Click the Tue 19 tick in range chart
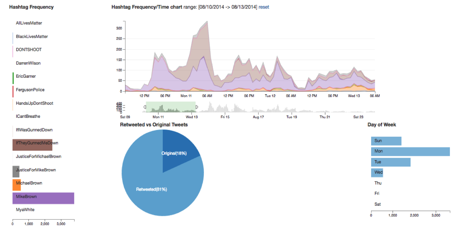This screenshot has width=471, height=235. pos(291,117)
